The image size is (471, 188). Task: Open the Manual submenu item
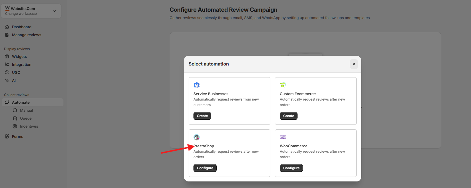point(26,110)
